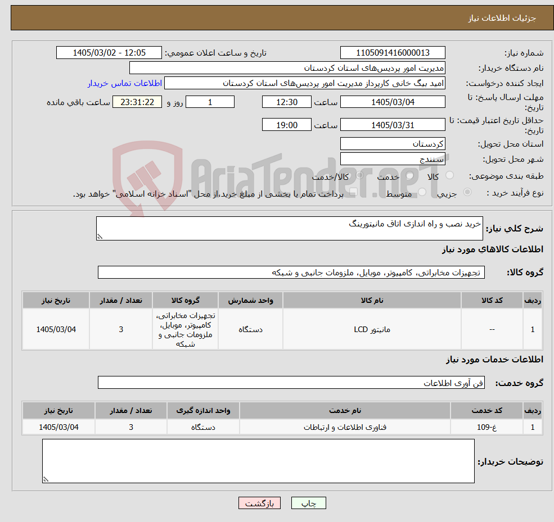Select the کالا radio button
The image size is (554, 522).
pos(450,175)
